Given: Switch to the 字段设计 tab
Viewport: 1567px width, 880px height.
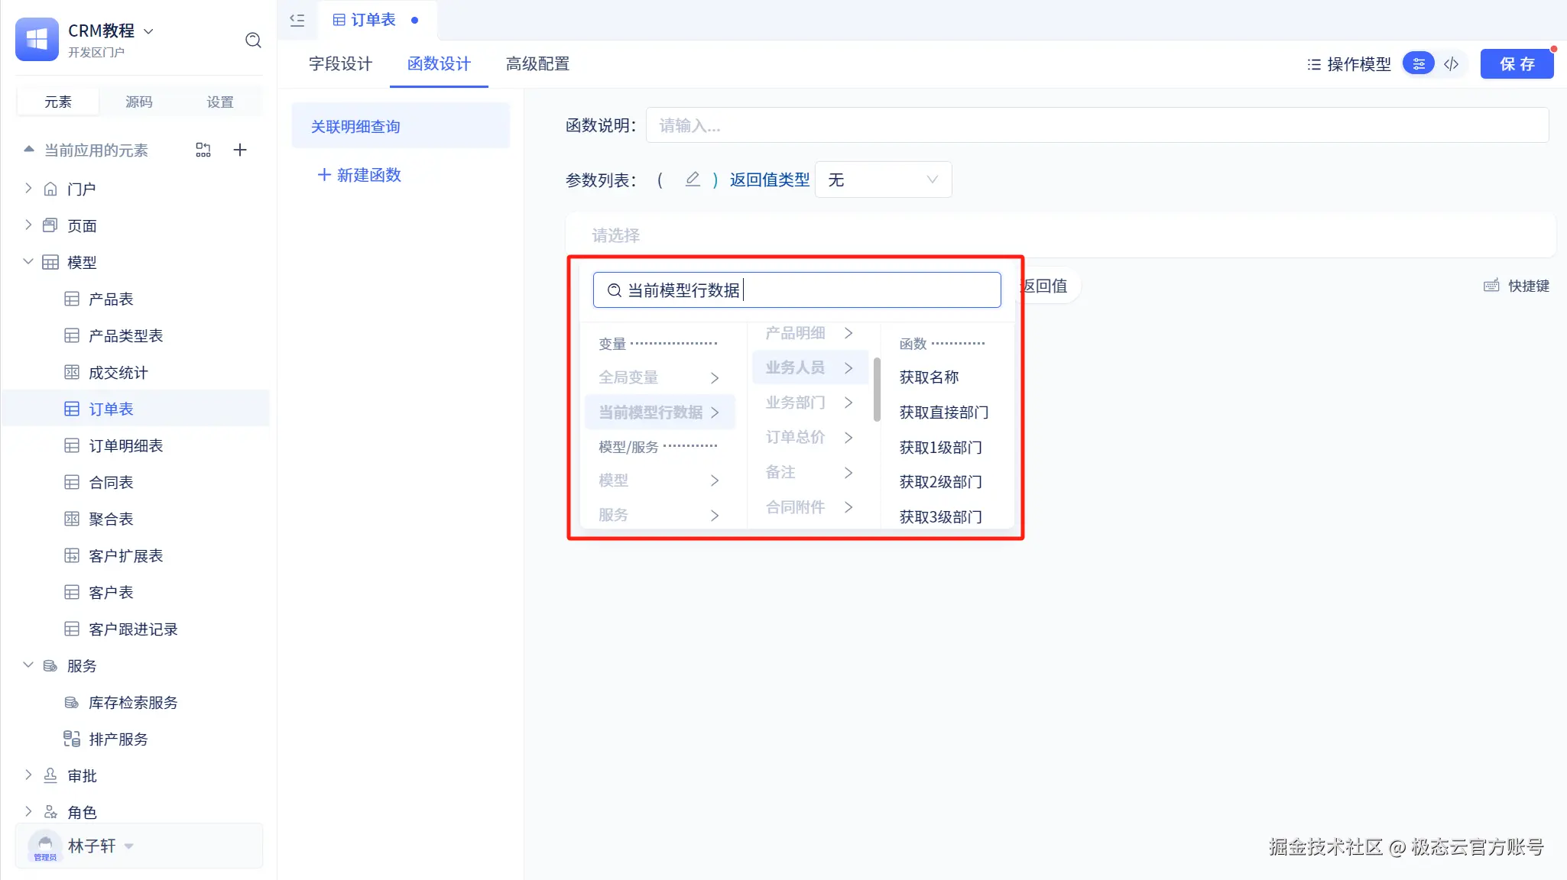Looking at the screenshot, I should pyautogui.click(x=340, y=64).
